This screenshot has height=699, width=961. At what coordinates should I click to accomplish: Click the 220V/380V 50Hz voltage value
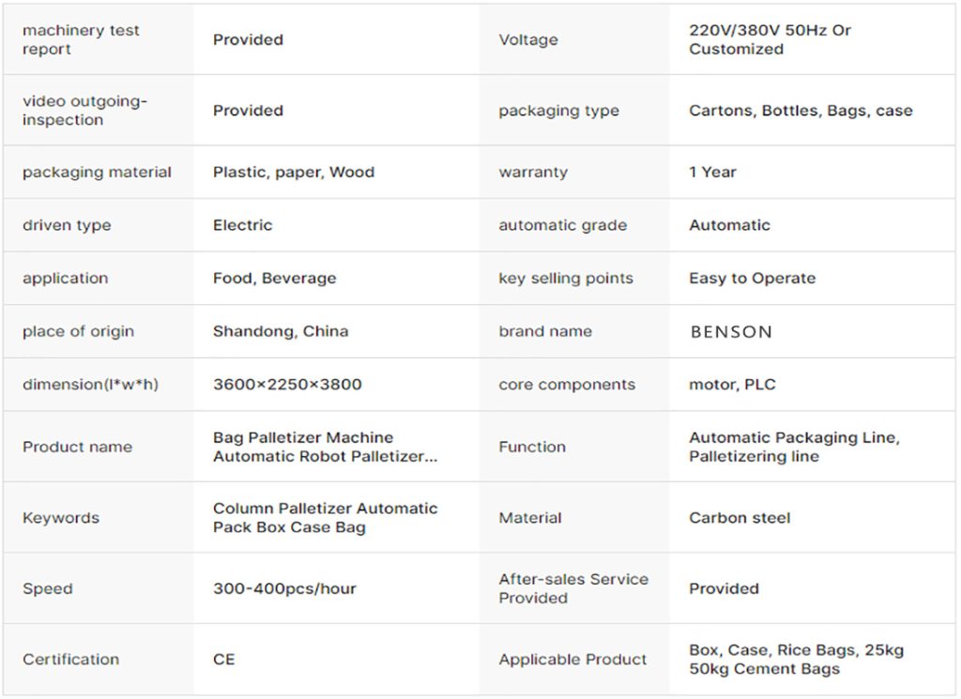(x=770, y=39)
